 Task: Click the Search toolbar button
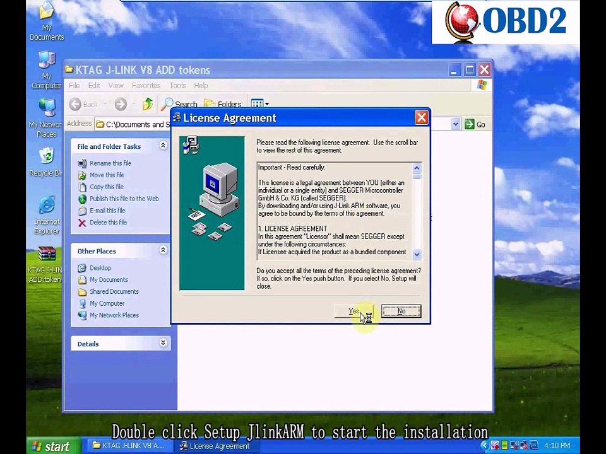pyautogui.click(x=179, y=104)
